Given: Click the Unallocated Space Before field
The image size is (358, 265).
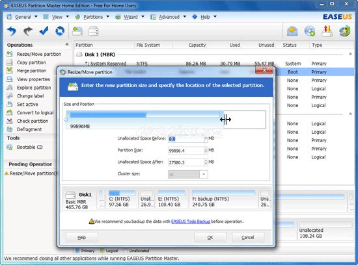Looking at the screenshot, I should 186,139.
